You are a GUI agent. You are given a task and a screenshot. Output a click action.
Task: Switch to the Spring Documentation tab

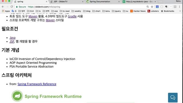(103, 2)
